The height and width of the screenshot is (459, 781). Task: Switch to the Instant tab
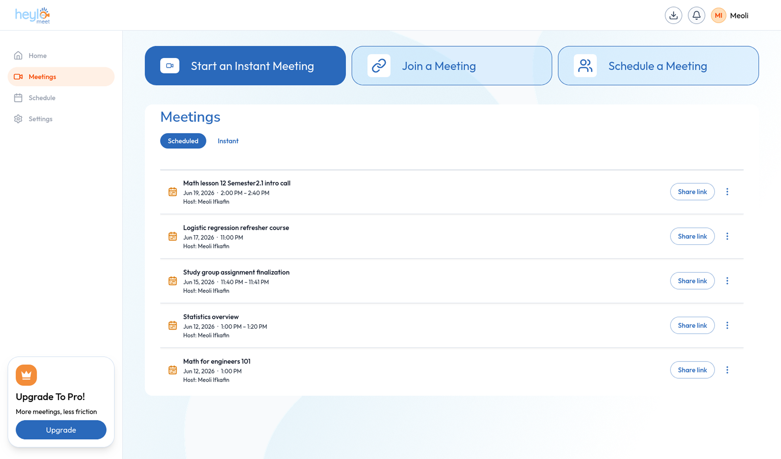pos(228,141)
